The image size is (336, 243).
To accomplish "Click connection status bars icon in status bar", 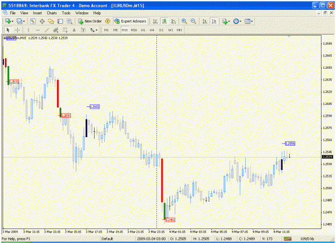I will 288,239.
